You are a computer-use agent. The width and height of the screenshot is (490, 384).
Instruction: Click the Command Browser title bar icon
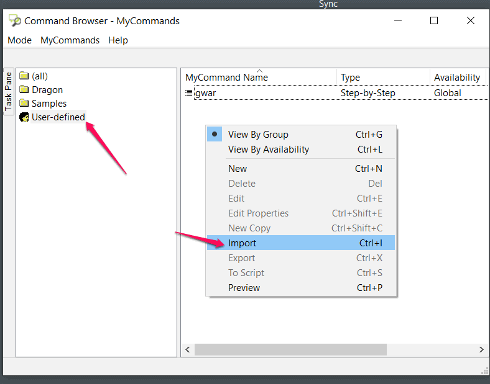click(15, 20)
